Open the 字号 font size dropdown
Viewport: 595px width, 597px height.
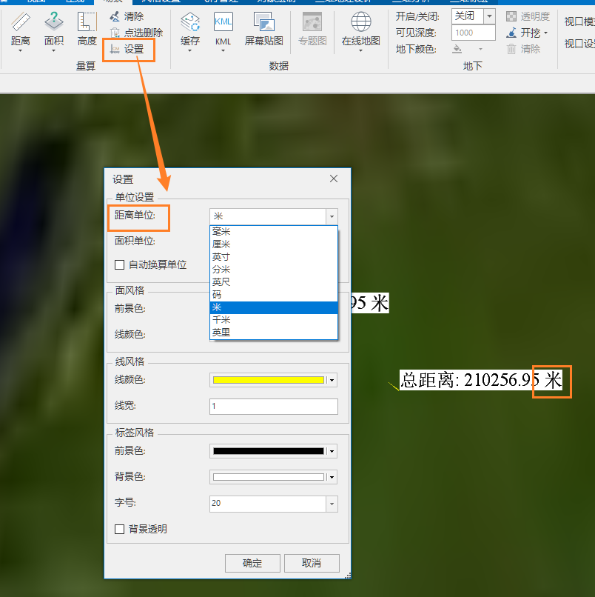pos(332,504)
